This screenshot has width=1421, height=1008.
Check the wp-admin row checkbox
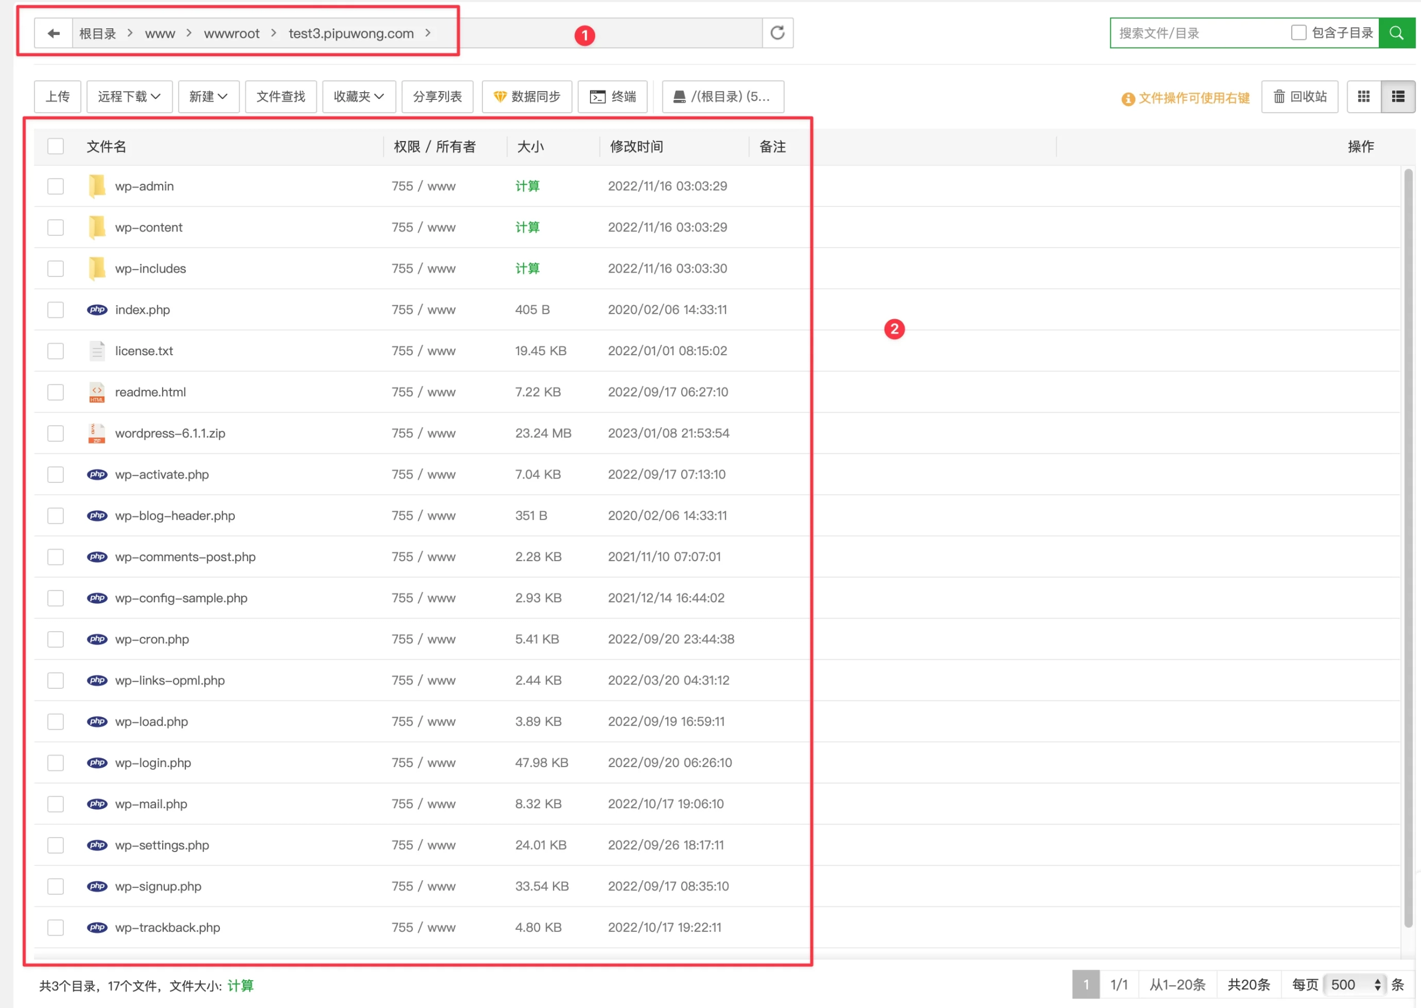[x=56, y=186]
